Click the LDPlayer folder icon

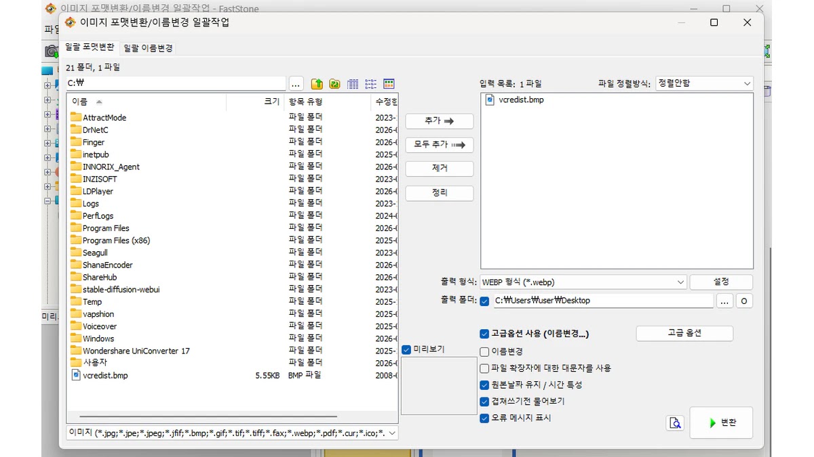pos(76,191)
